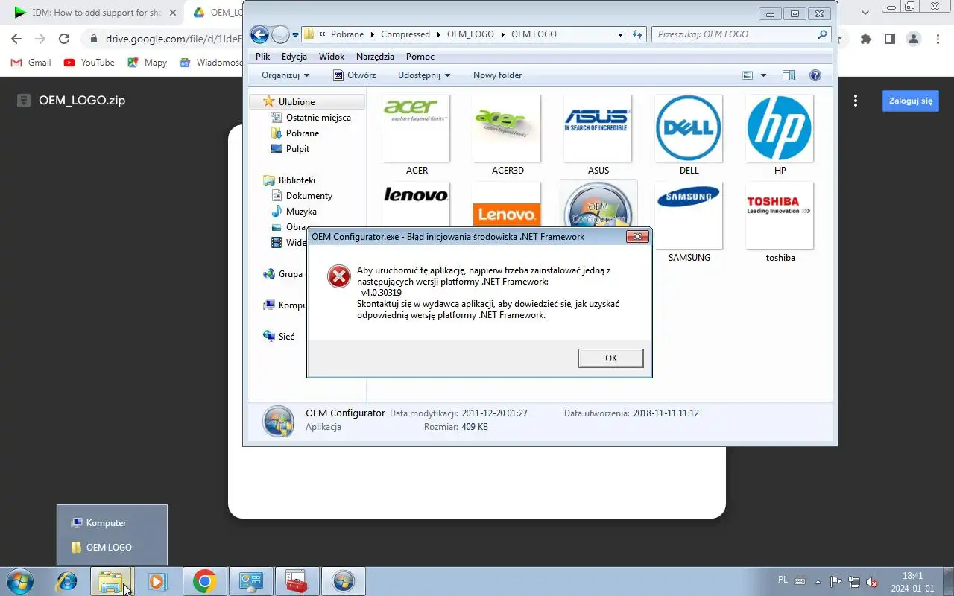This screenshot has height=596, width=954.
Task: Open the Mapy bookmark
Action: pyautogui.click(x=147, y=63)
